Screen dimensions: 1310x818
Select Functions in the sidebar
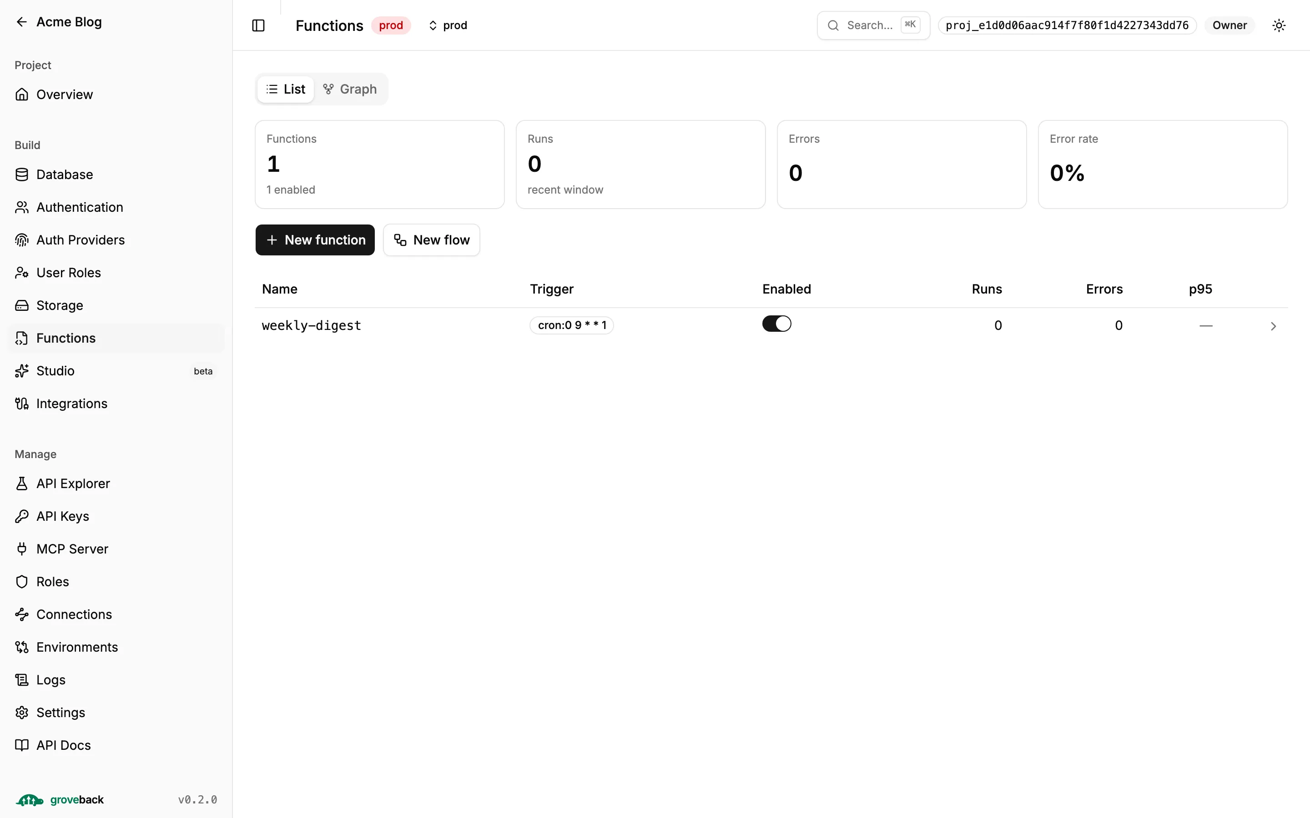click(116, 338)
